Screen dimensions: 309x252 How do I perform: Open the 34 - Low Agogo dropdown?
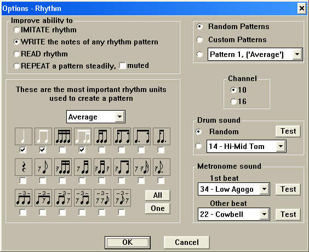pos(264,189)
